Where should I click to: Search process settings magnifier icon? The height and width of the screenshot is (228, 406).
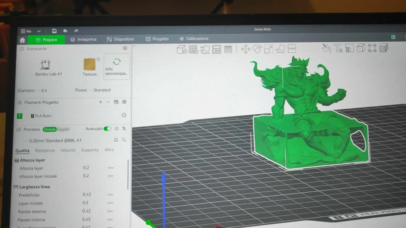124,140
